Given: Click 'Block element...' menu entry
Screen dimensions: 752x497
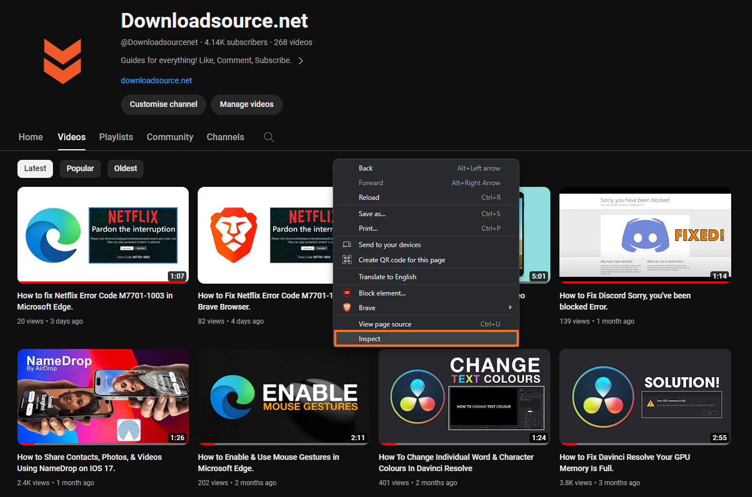Looking at the screenshot, I should pyautogui.click(x=426, y=293).
